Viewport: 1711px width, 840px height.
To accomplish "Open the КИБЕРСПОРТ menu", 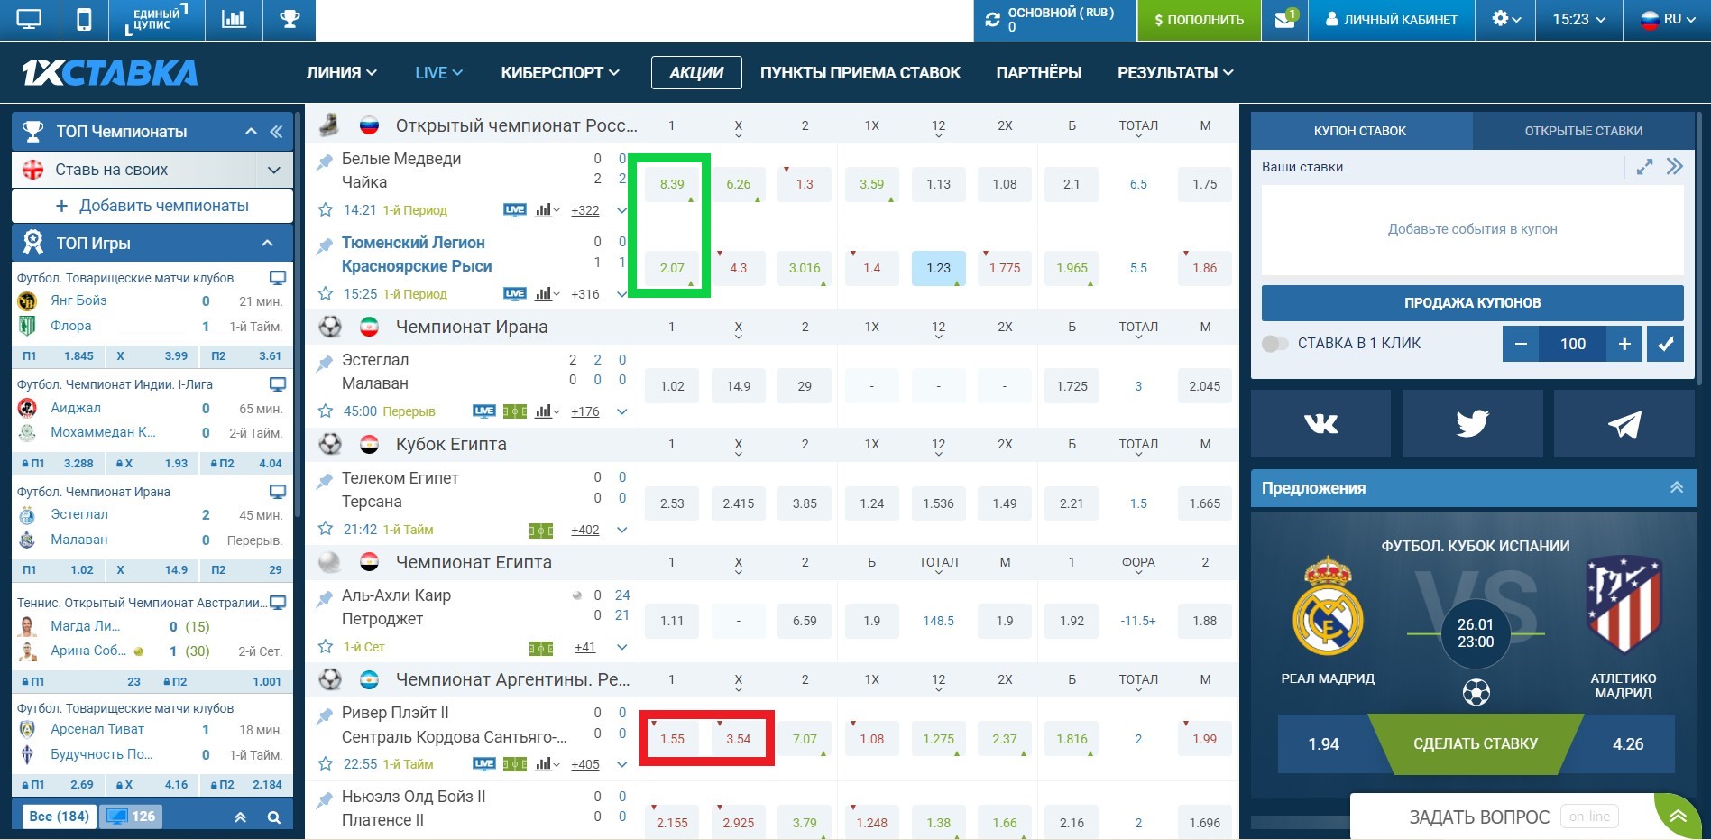I will (x=560, y=73).
